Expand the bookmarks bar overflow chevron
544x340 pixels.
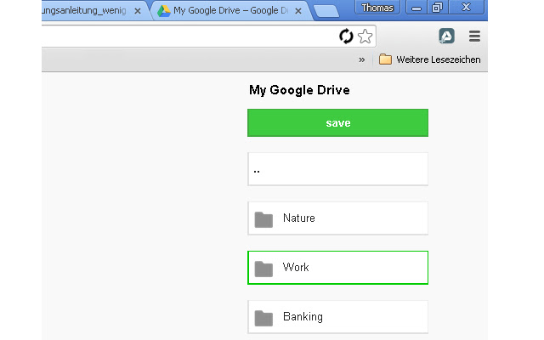[x=362, y=59]
